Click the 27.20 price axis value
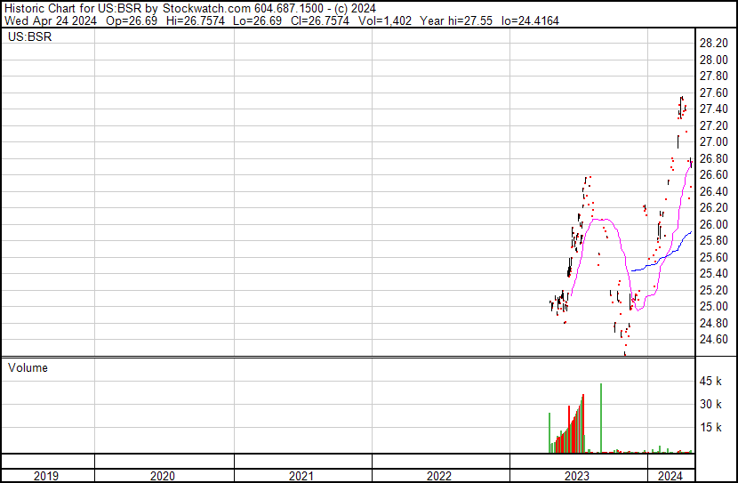 point(713,125)
